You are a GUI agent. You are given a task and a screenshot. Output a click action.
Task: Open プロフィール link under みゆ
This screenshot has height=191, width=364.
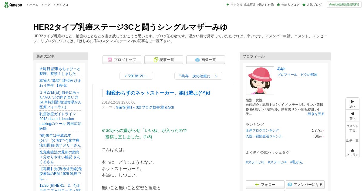287,75
